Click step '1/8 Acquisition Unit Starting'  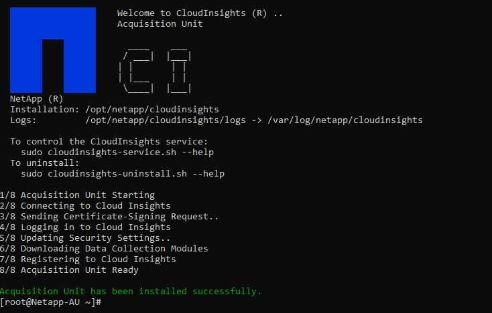(77, 195)
